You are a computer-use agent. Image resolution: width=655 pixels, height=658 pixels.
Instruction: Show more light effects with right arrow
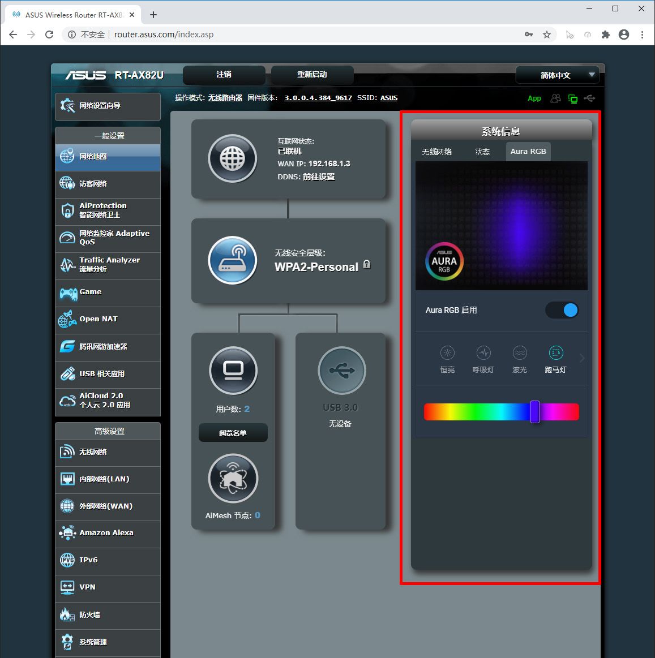pos(581,358)
